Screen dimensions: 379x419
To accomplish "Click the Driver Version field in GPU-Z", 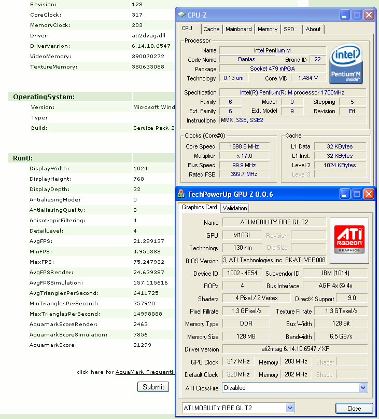I will (295, 349).
